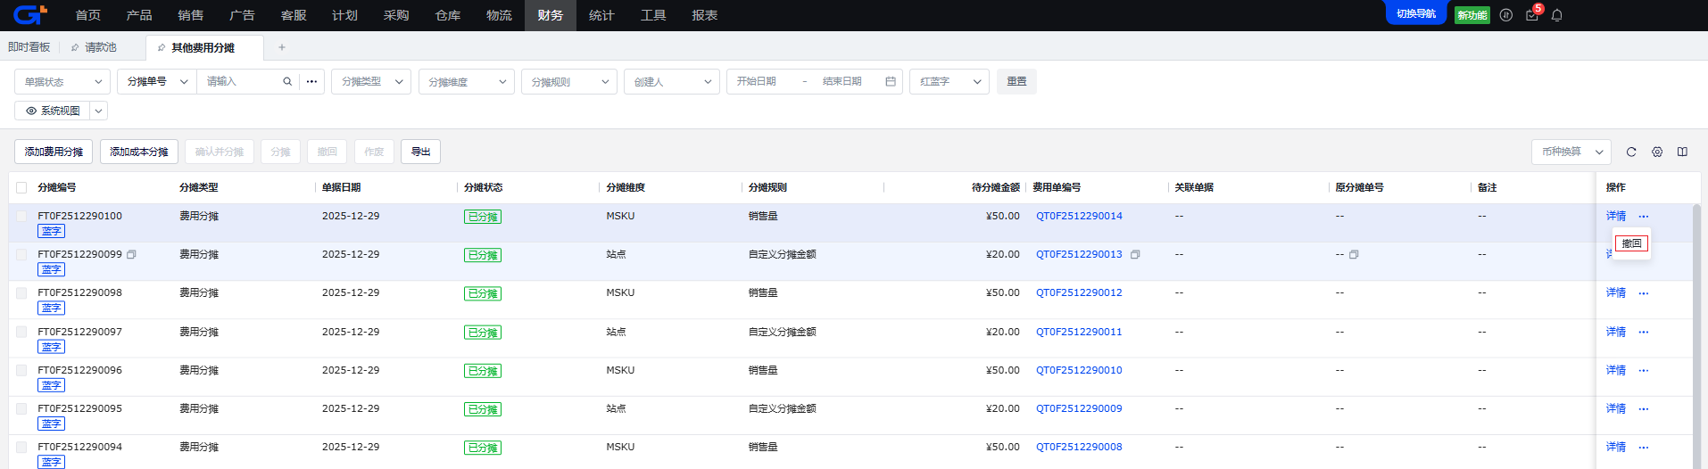The image size is (1708, 469).
Task: Click the refresh icon above the table
Action: pos(1631,152)
